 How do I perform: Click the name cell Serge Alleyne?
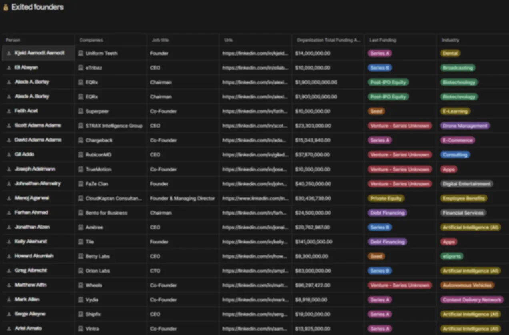[38, 314]
